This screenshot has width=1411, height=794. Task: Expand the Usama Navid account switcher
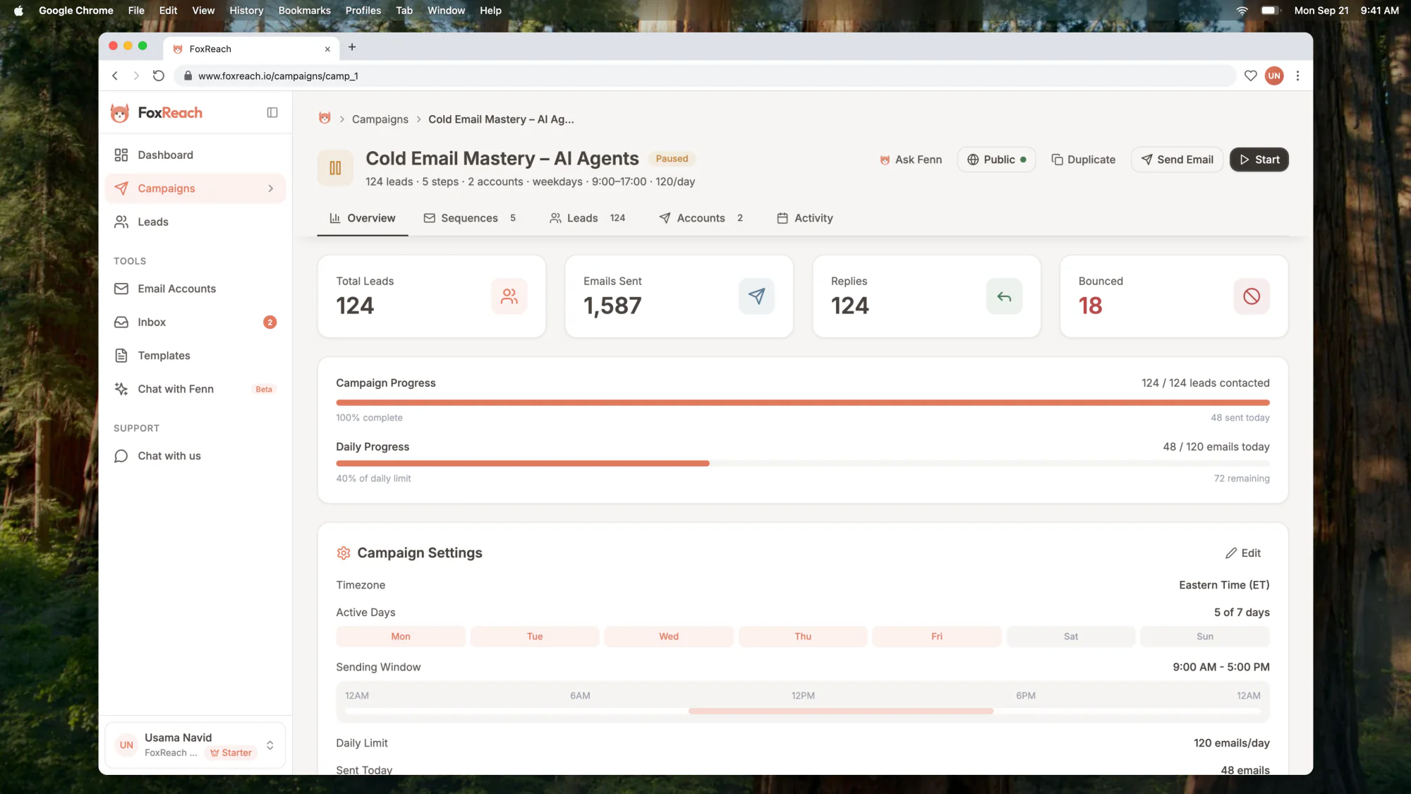click(270, 745)
